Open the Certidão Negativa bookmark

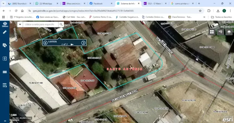tap(127, 17)
